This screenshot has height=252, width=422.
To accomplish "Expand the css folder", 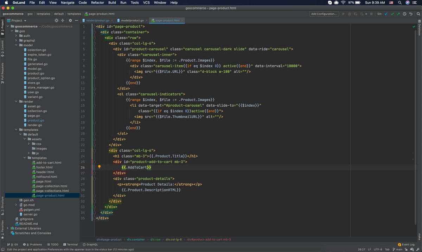I will coord(29,144).
